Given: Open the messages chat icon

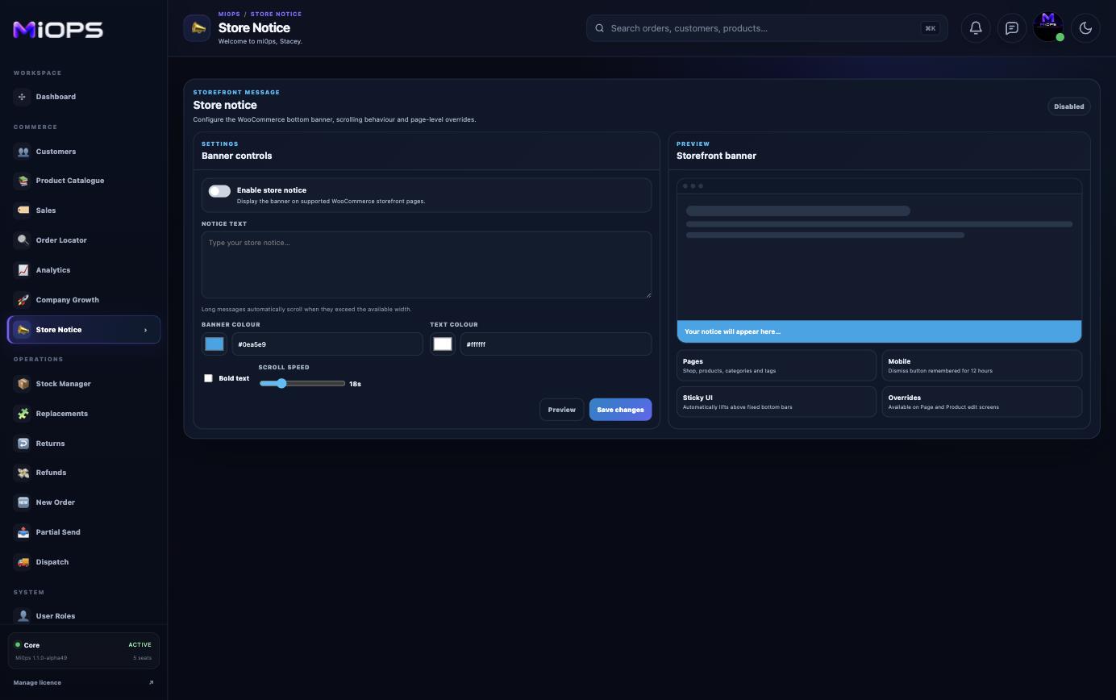Looking at the screenshot, I should pos(1011,28).
